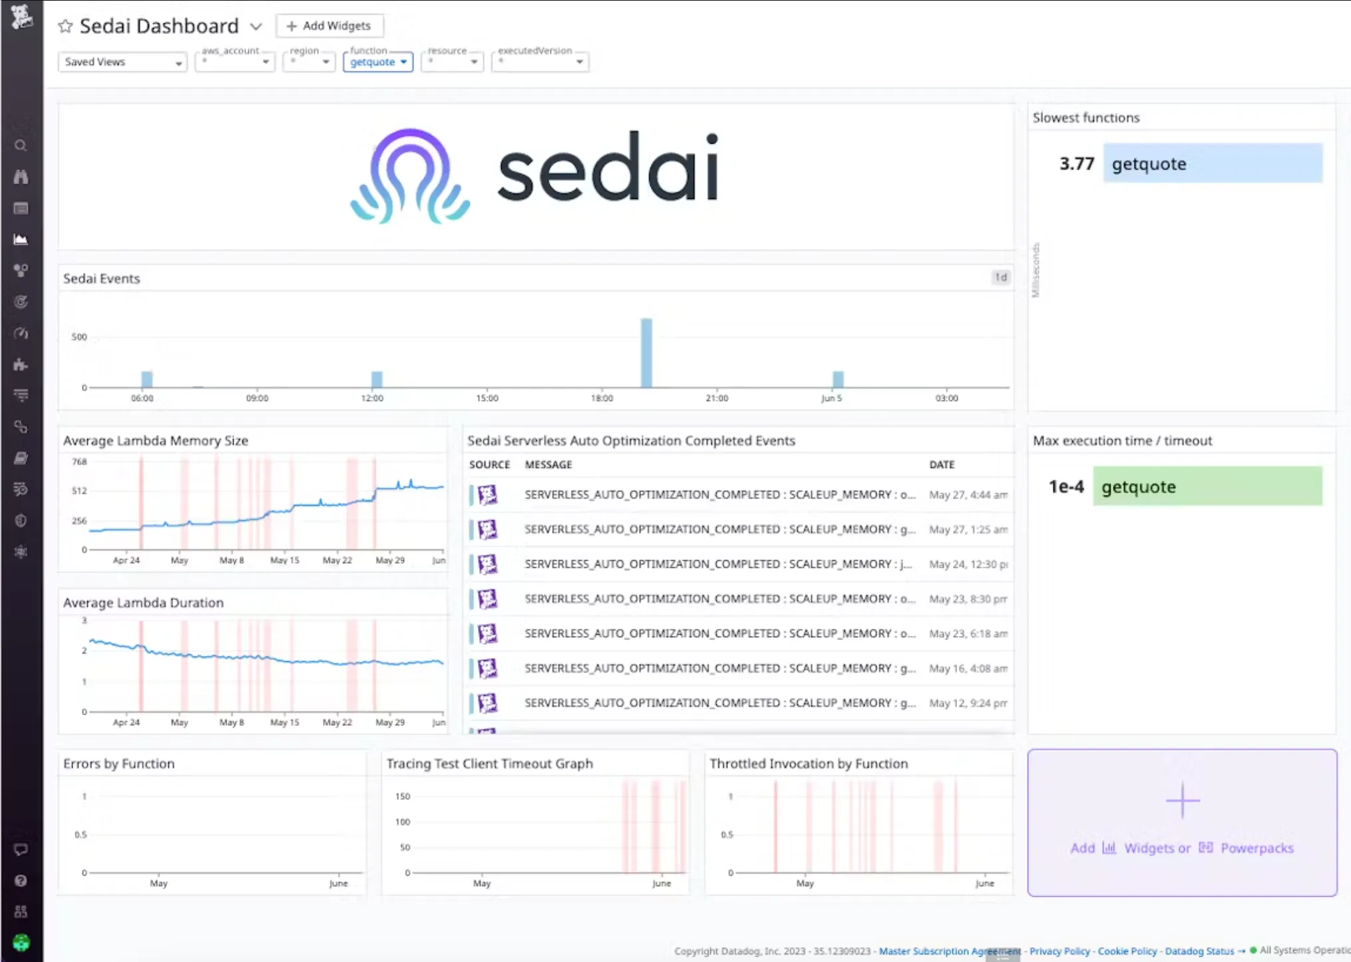Click the notebook icon in sidebar
This screenshot has width=1351, height=962.
(x=21, y=458)
